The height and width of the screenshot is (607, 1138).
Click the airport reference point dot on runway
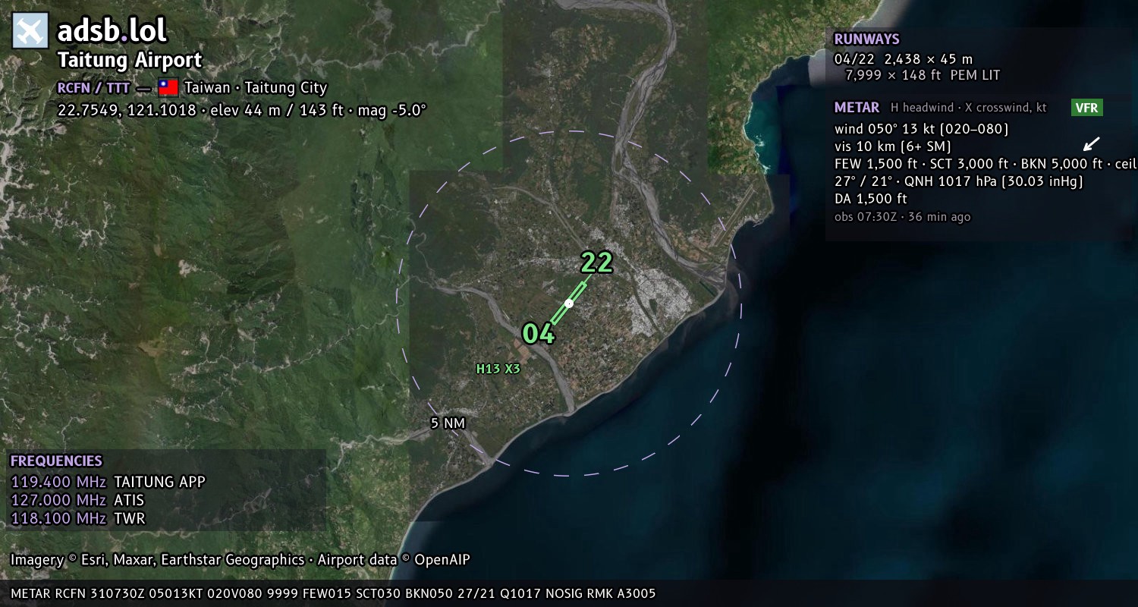[x=569, y=303]
